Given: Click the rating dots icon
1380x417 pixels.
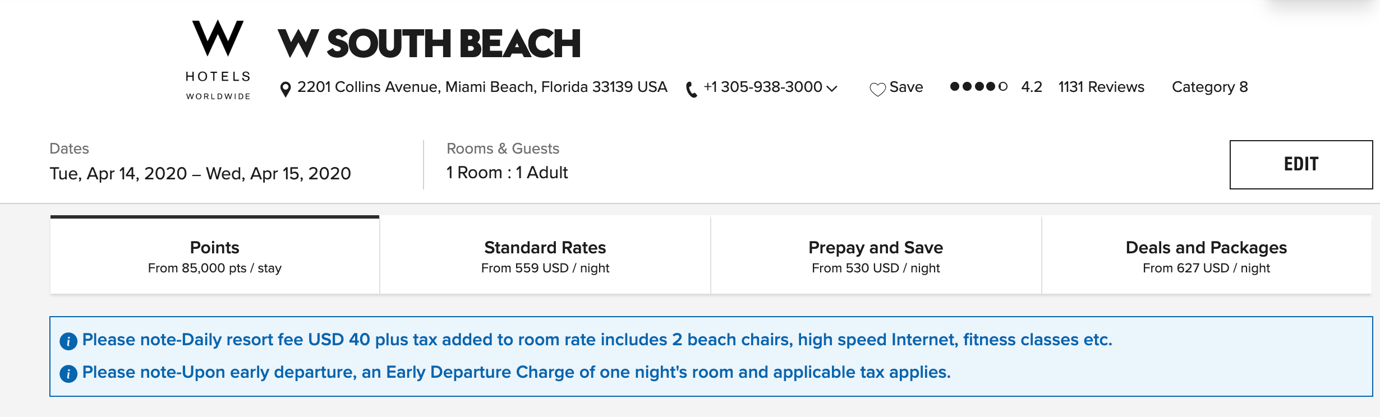Looking at the screenshot, I should tap(978, 86).
